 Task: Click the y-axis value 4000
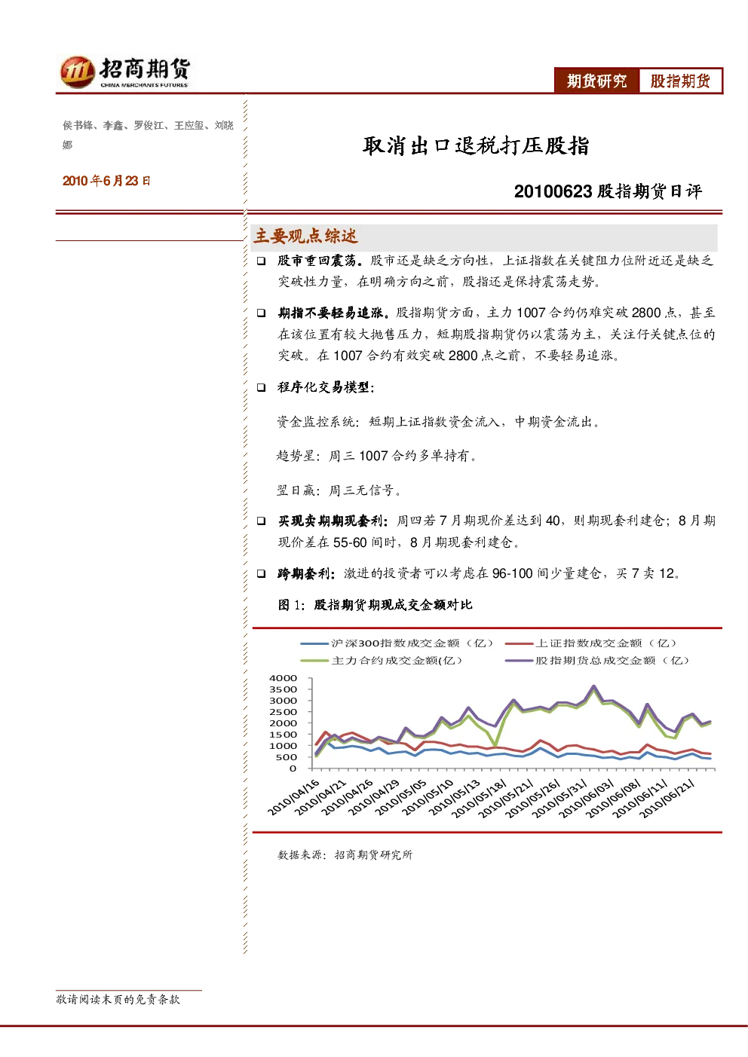pos(284,678)
